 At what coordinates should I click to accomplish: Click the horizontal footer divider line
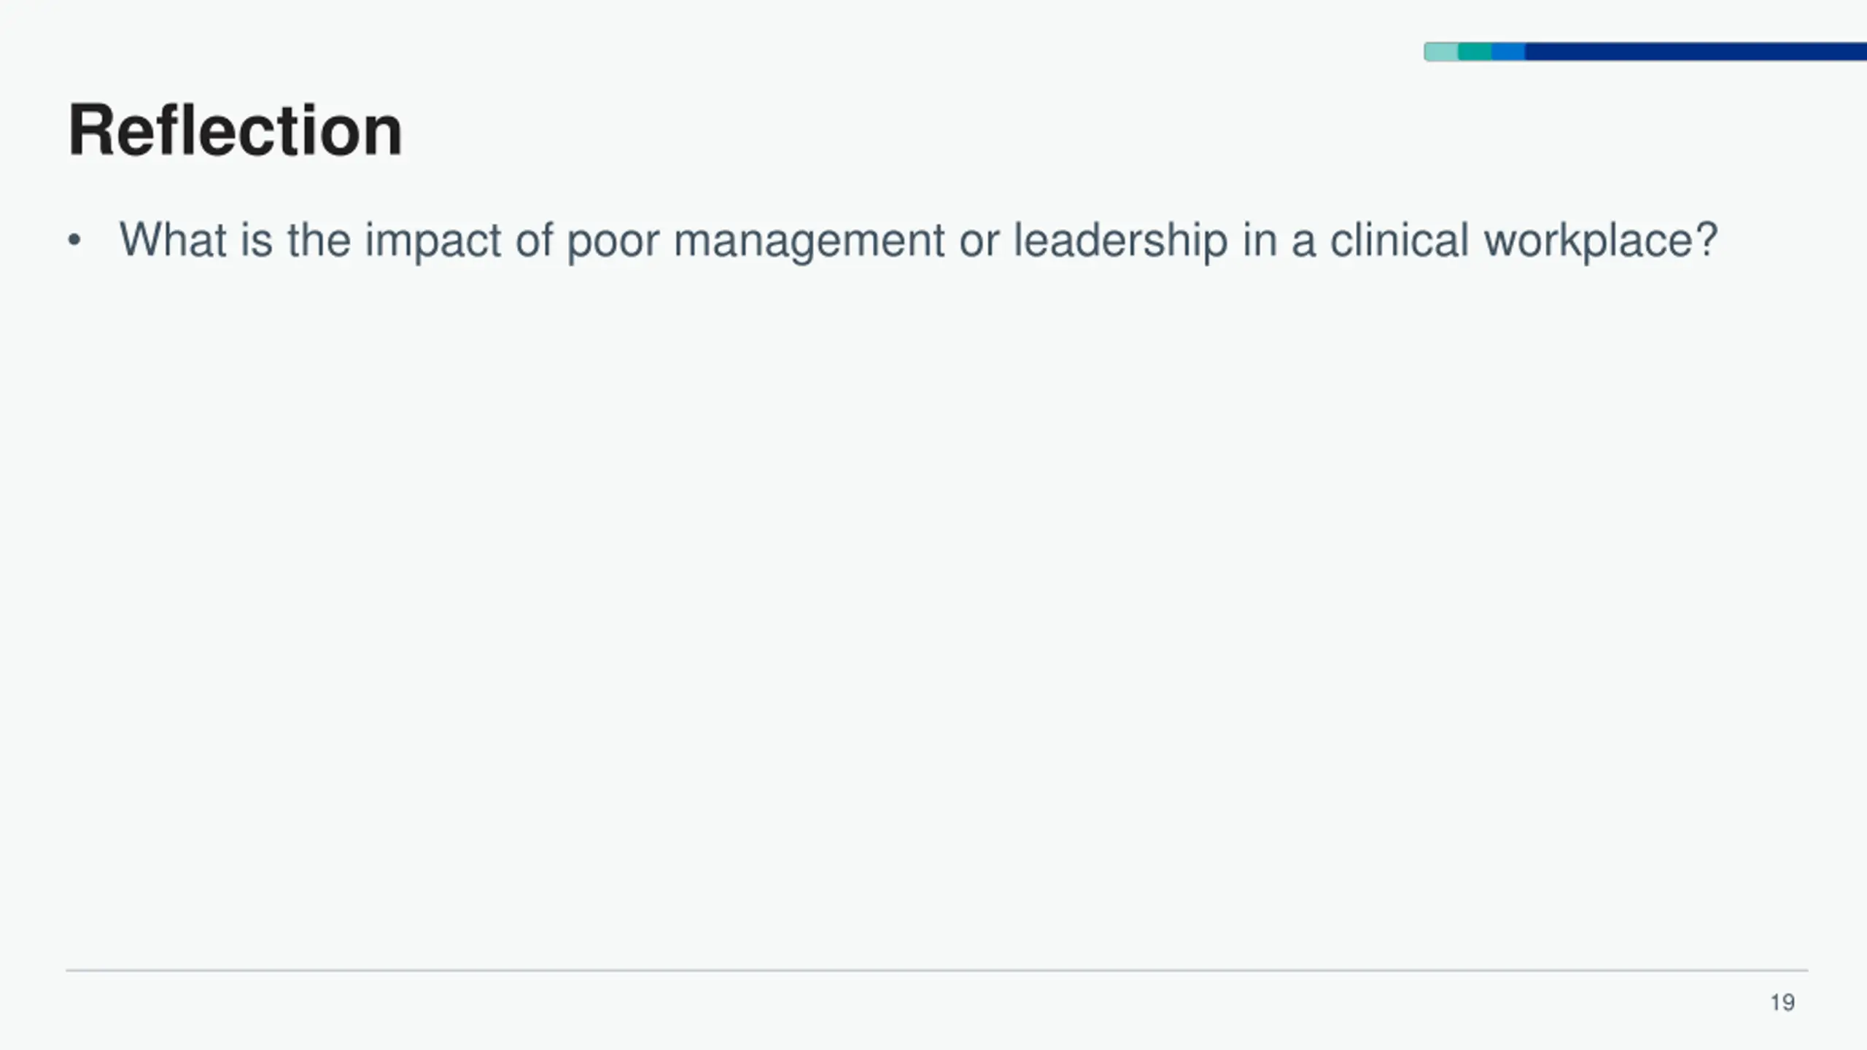937,971
